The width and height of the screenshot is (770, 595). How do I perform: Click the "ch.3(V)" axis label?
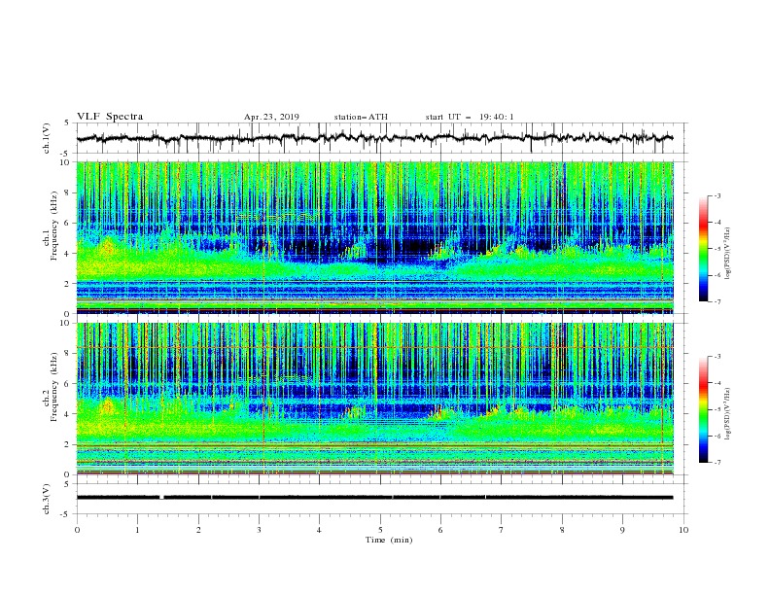pos(47,499)
